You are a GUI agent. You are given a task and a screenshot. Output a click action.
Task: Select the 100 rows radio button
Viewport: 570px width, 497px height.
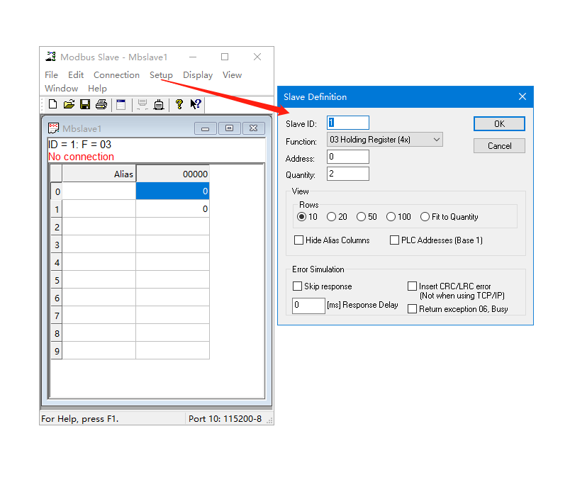(391, 217)
